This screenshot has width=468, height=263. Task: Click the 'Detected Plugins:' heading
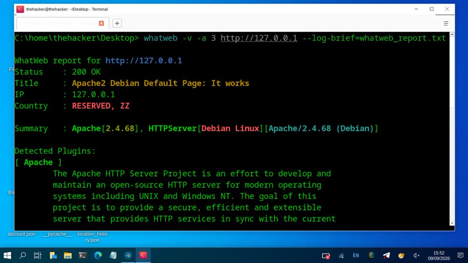coord(55,151)
